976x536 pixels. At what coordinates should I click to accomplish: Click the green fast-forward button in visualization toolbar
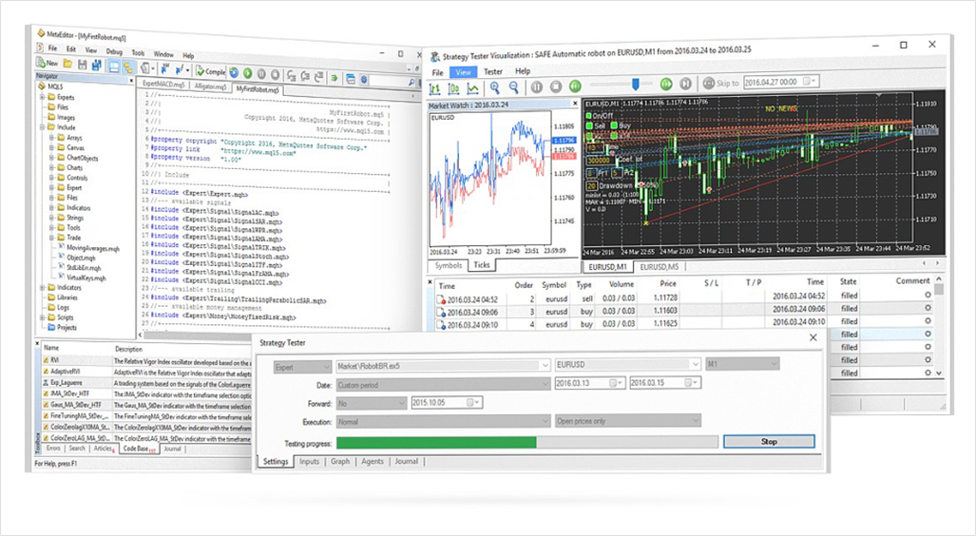point(666,84)
